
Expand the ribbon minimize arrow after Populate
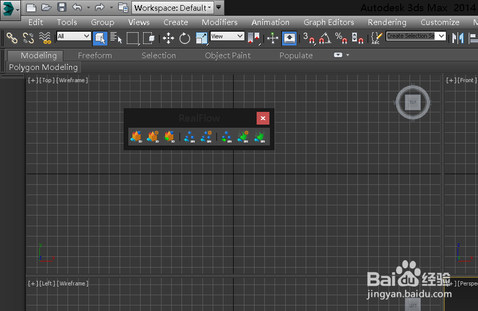(348, 55)
